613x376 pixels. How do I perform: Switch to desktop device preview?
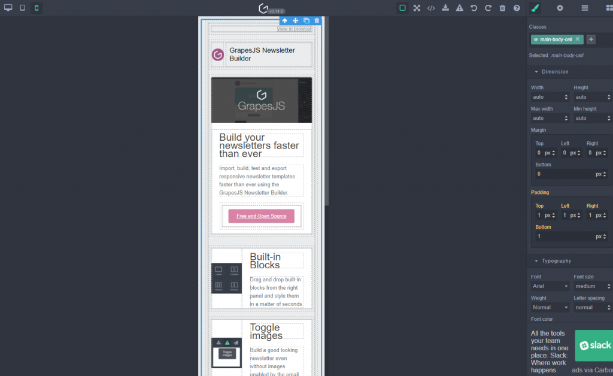click(x=8, y=8)
